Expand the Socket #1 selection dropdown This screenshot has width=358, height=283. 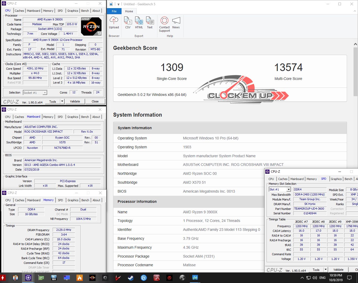coord(45,93)
